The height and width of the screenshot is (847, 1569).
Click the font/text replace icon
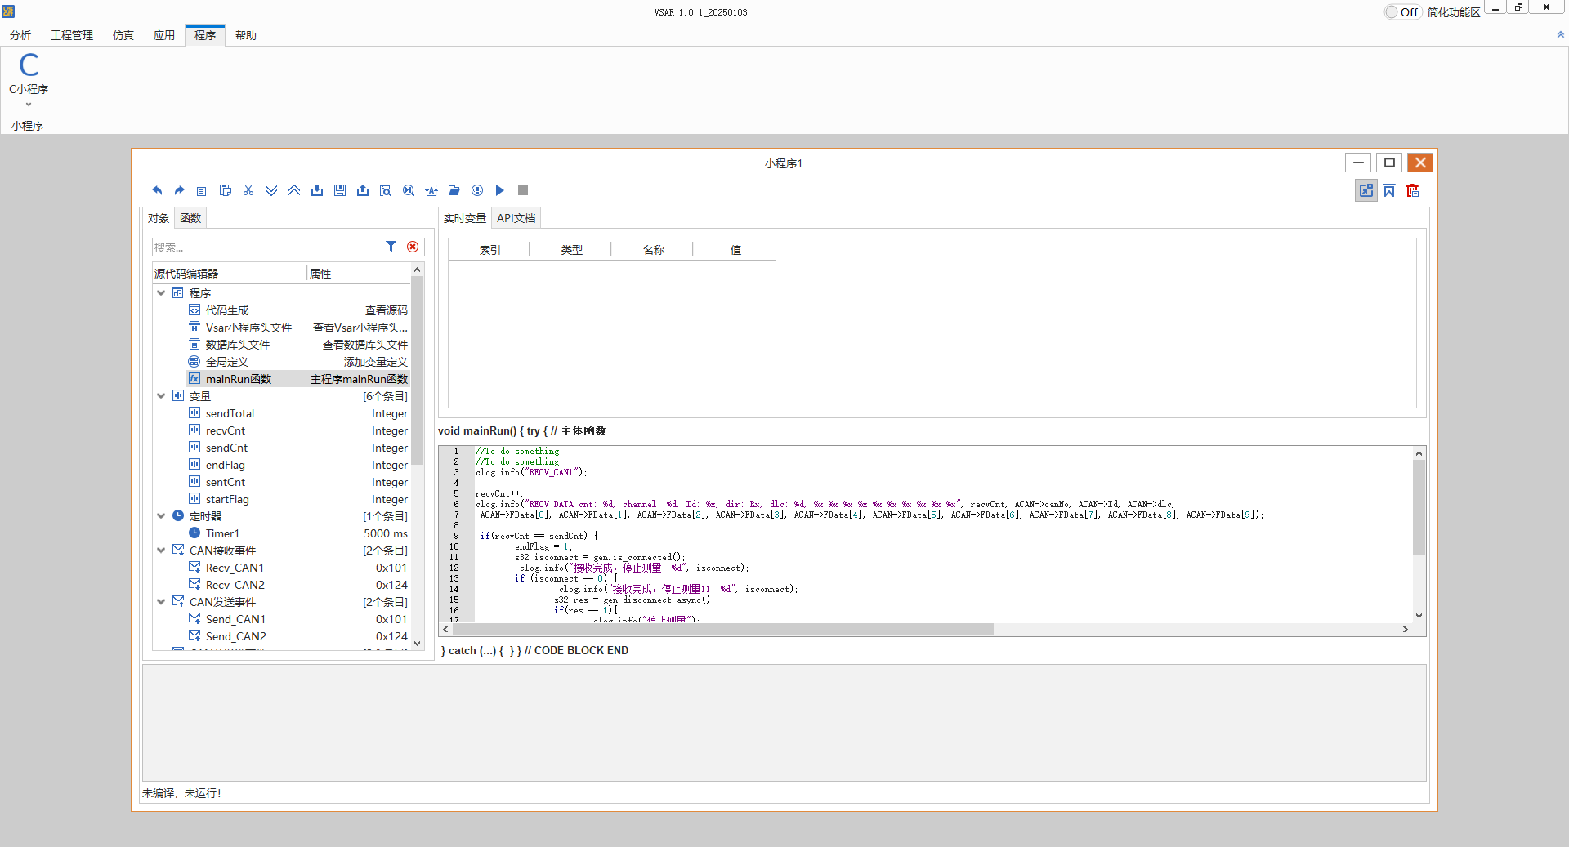(x=431, y=190)
